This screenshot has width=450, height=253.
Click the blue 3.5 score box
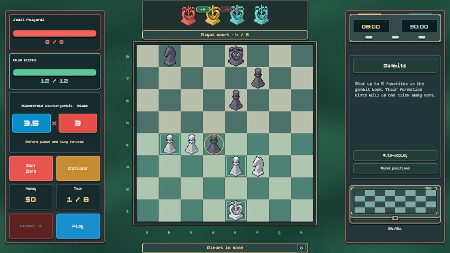tap(31, 123)
